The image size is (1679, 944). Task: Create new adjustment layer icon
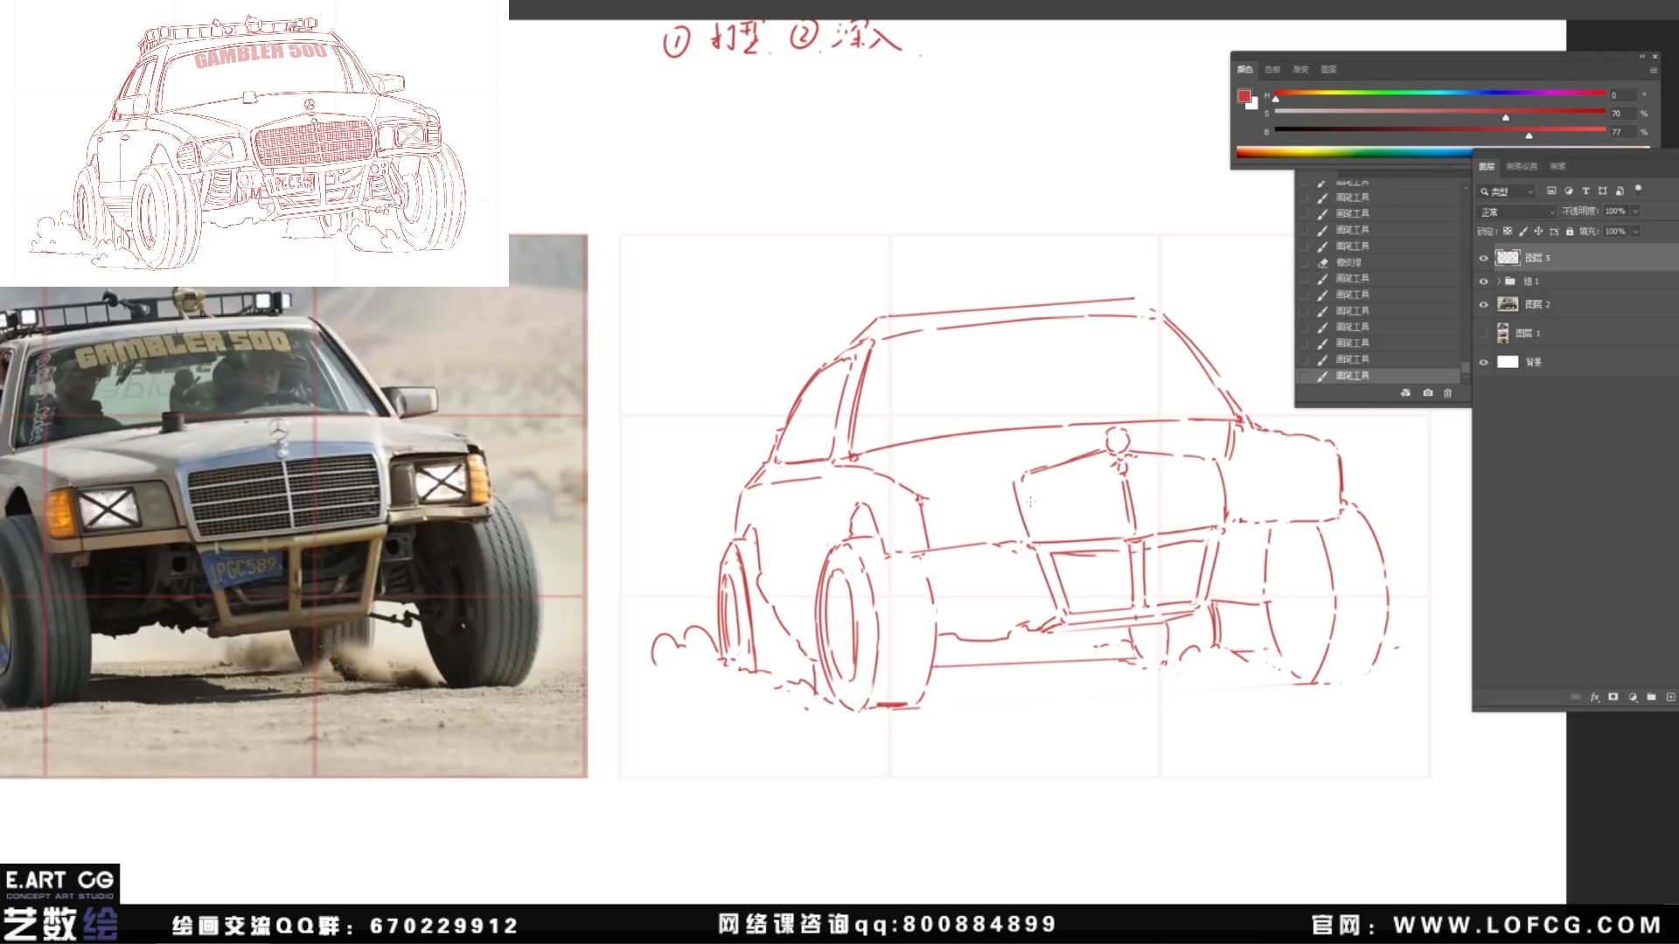tap(1633, 698)
